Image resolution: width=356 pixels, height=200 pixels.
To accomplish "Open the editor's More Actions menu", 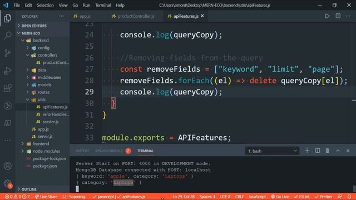I will coord(348,16).
